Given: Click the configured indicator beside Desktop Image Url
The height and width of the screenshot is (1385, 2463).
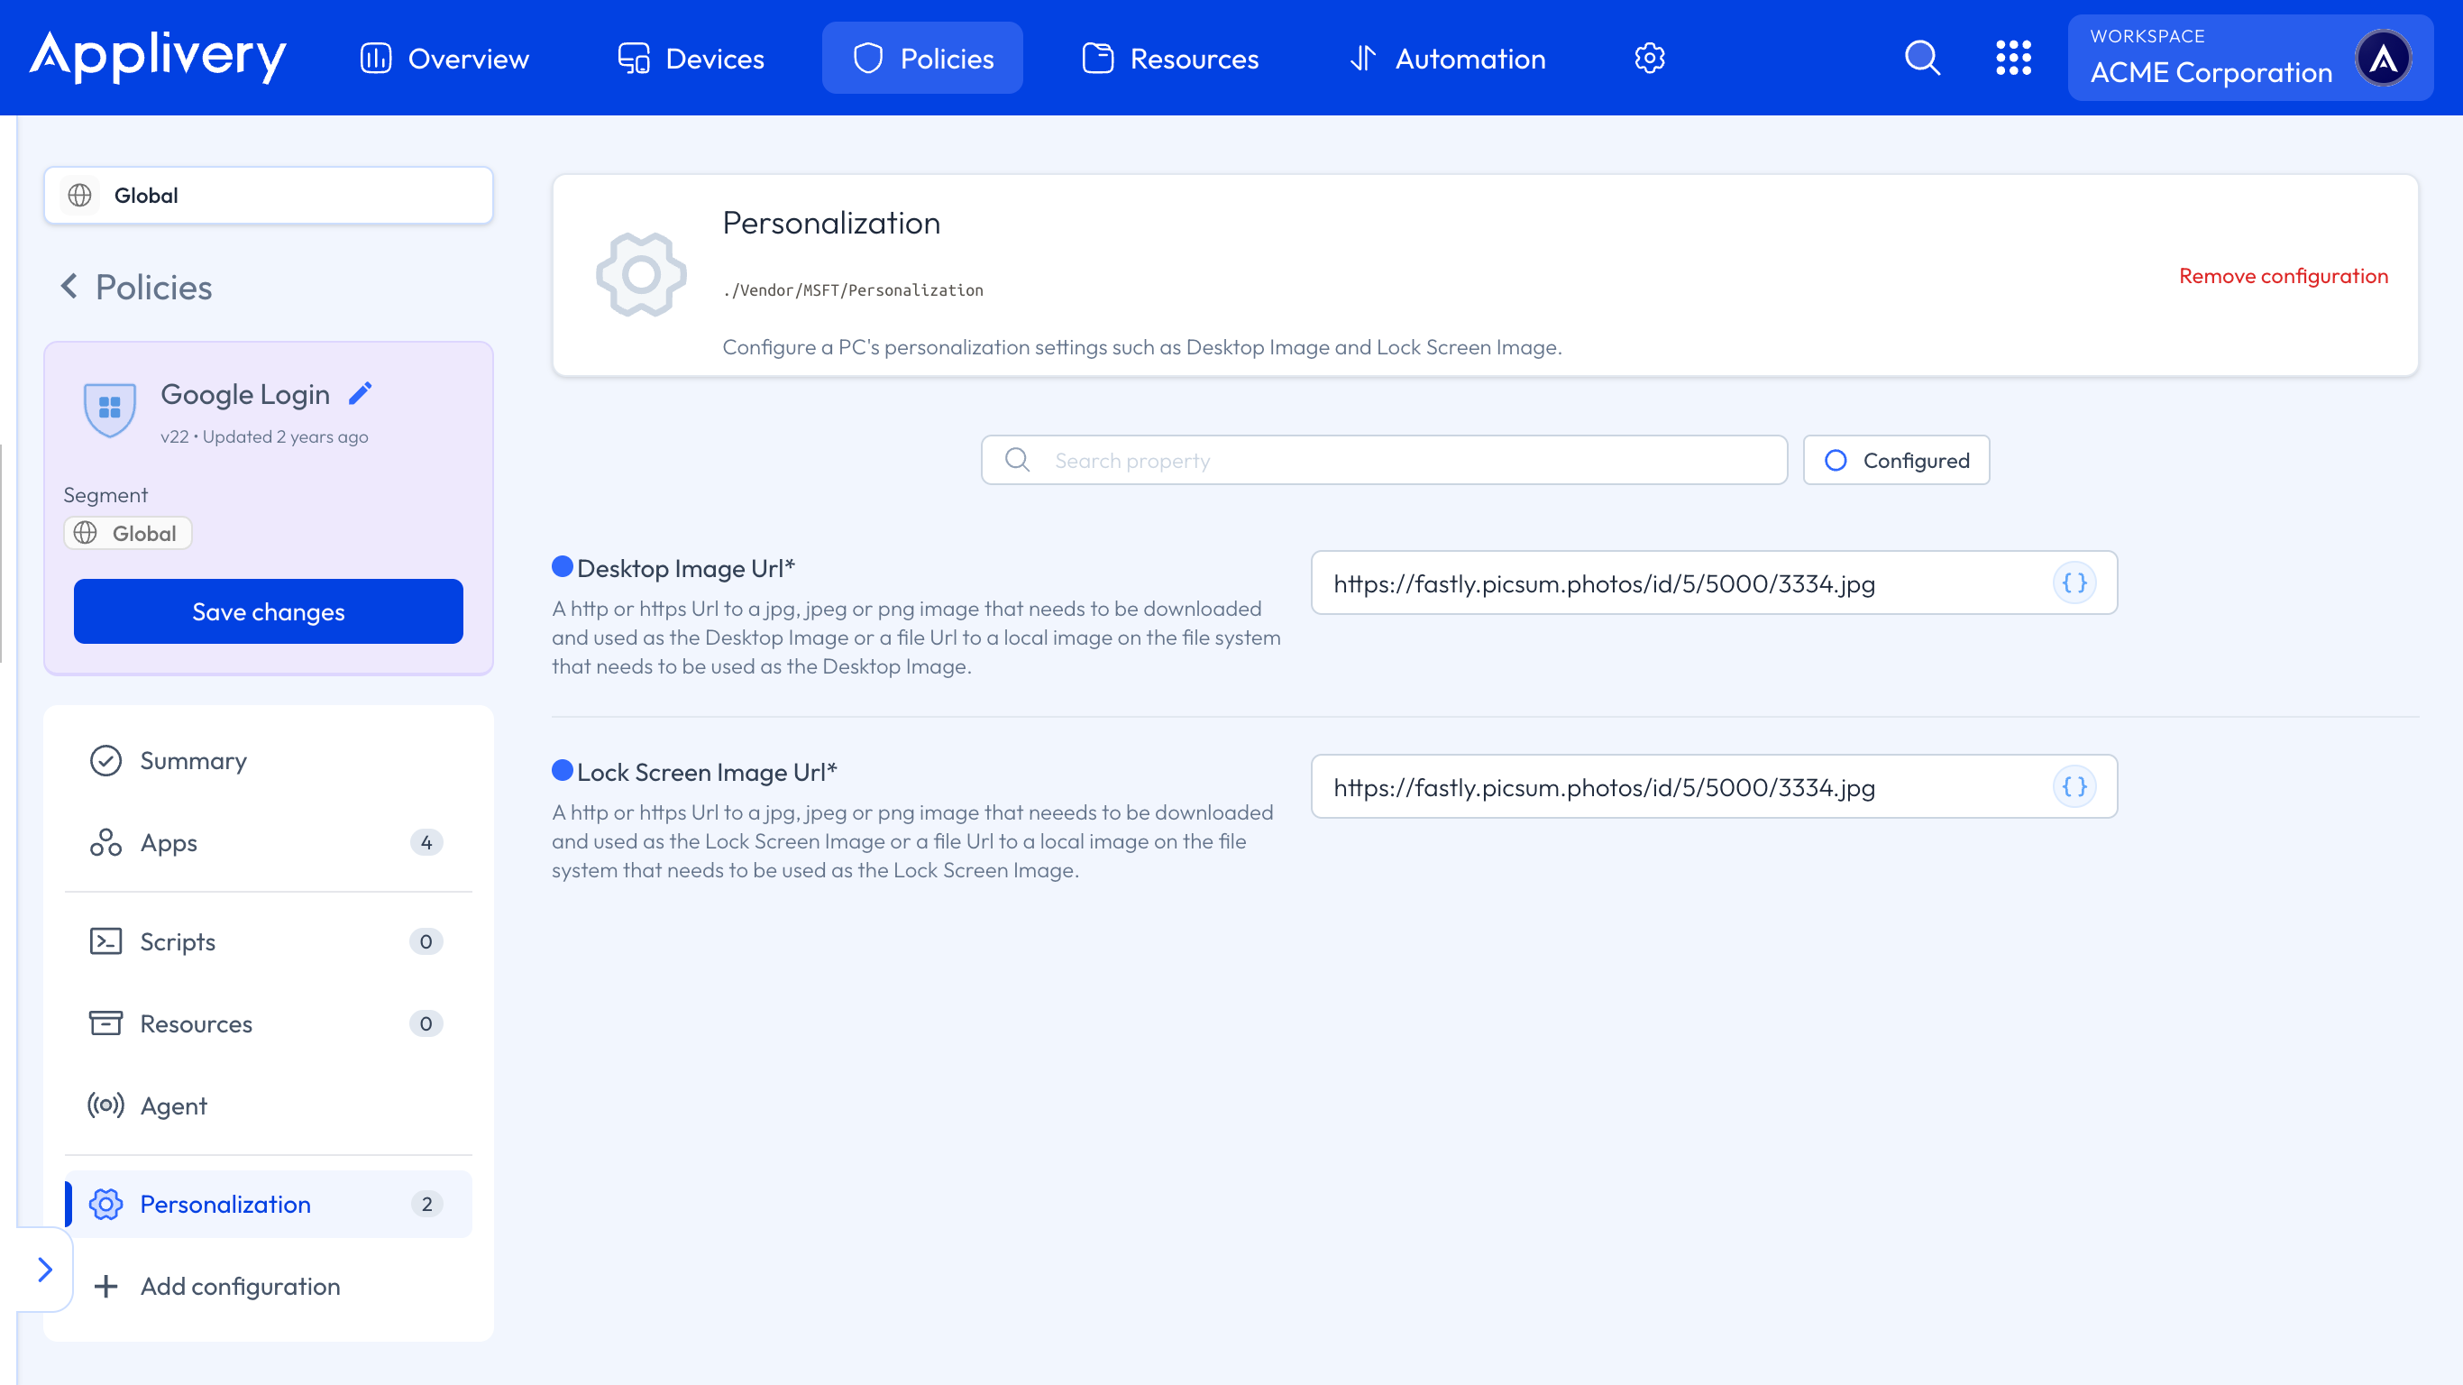Looking at the screenshot, I should pos(563,566).
